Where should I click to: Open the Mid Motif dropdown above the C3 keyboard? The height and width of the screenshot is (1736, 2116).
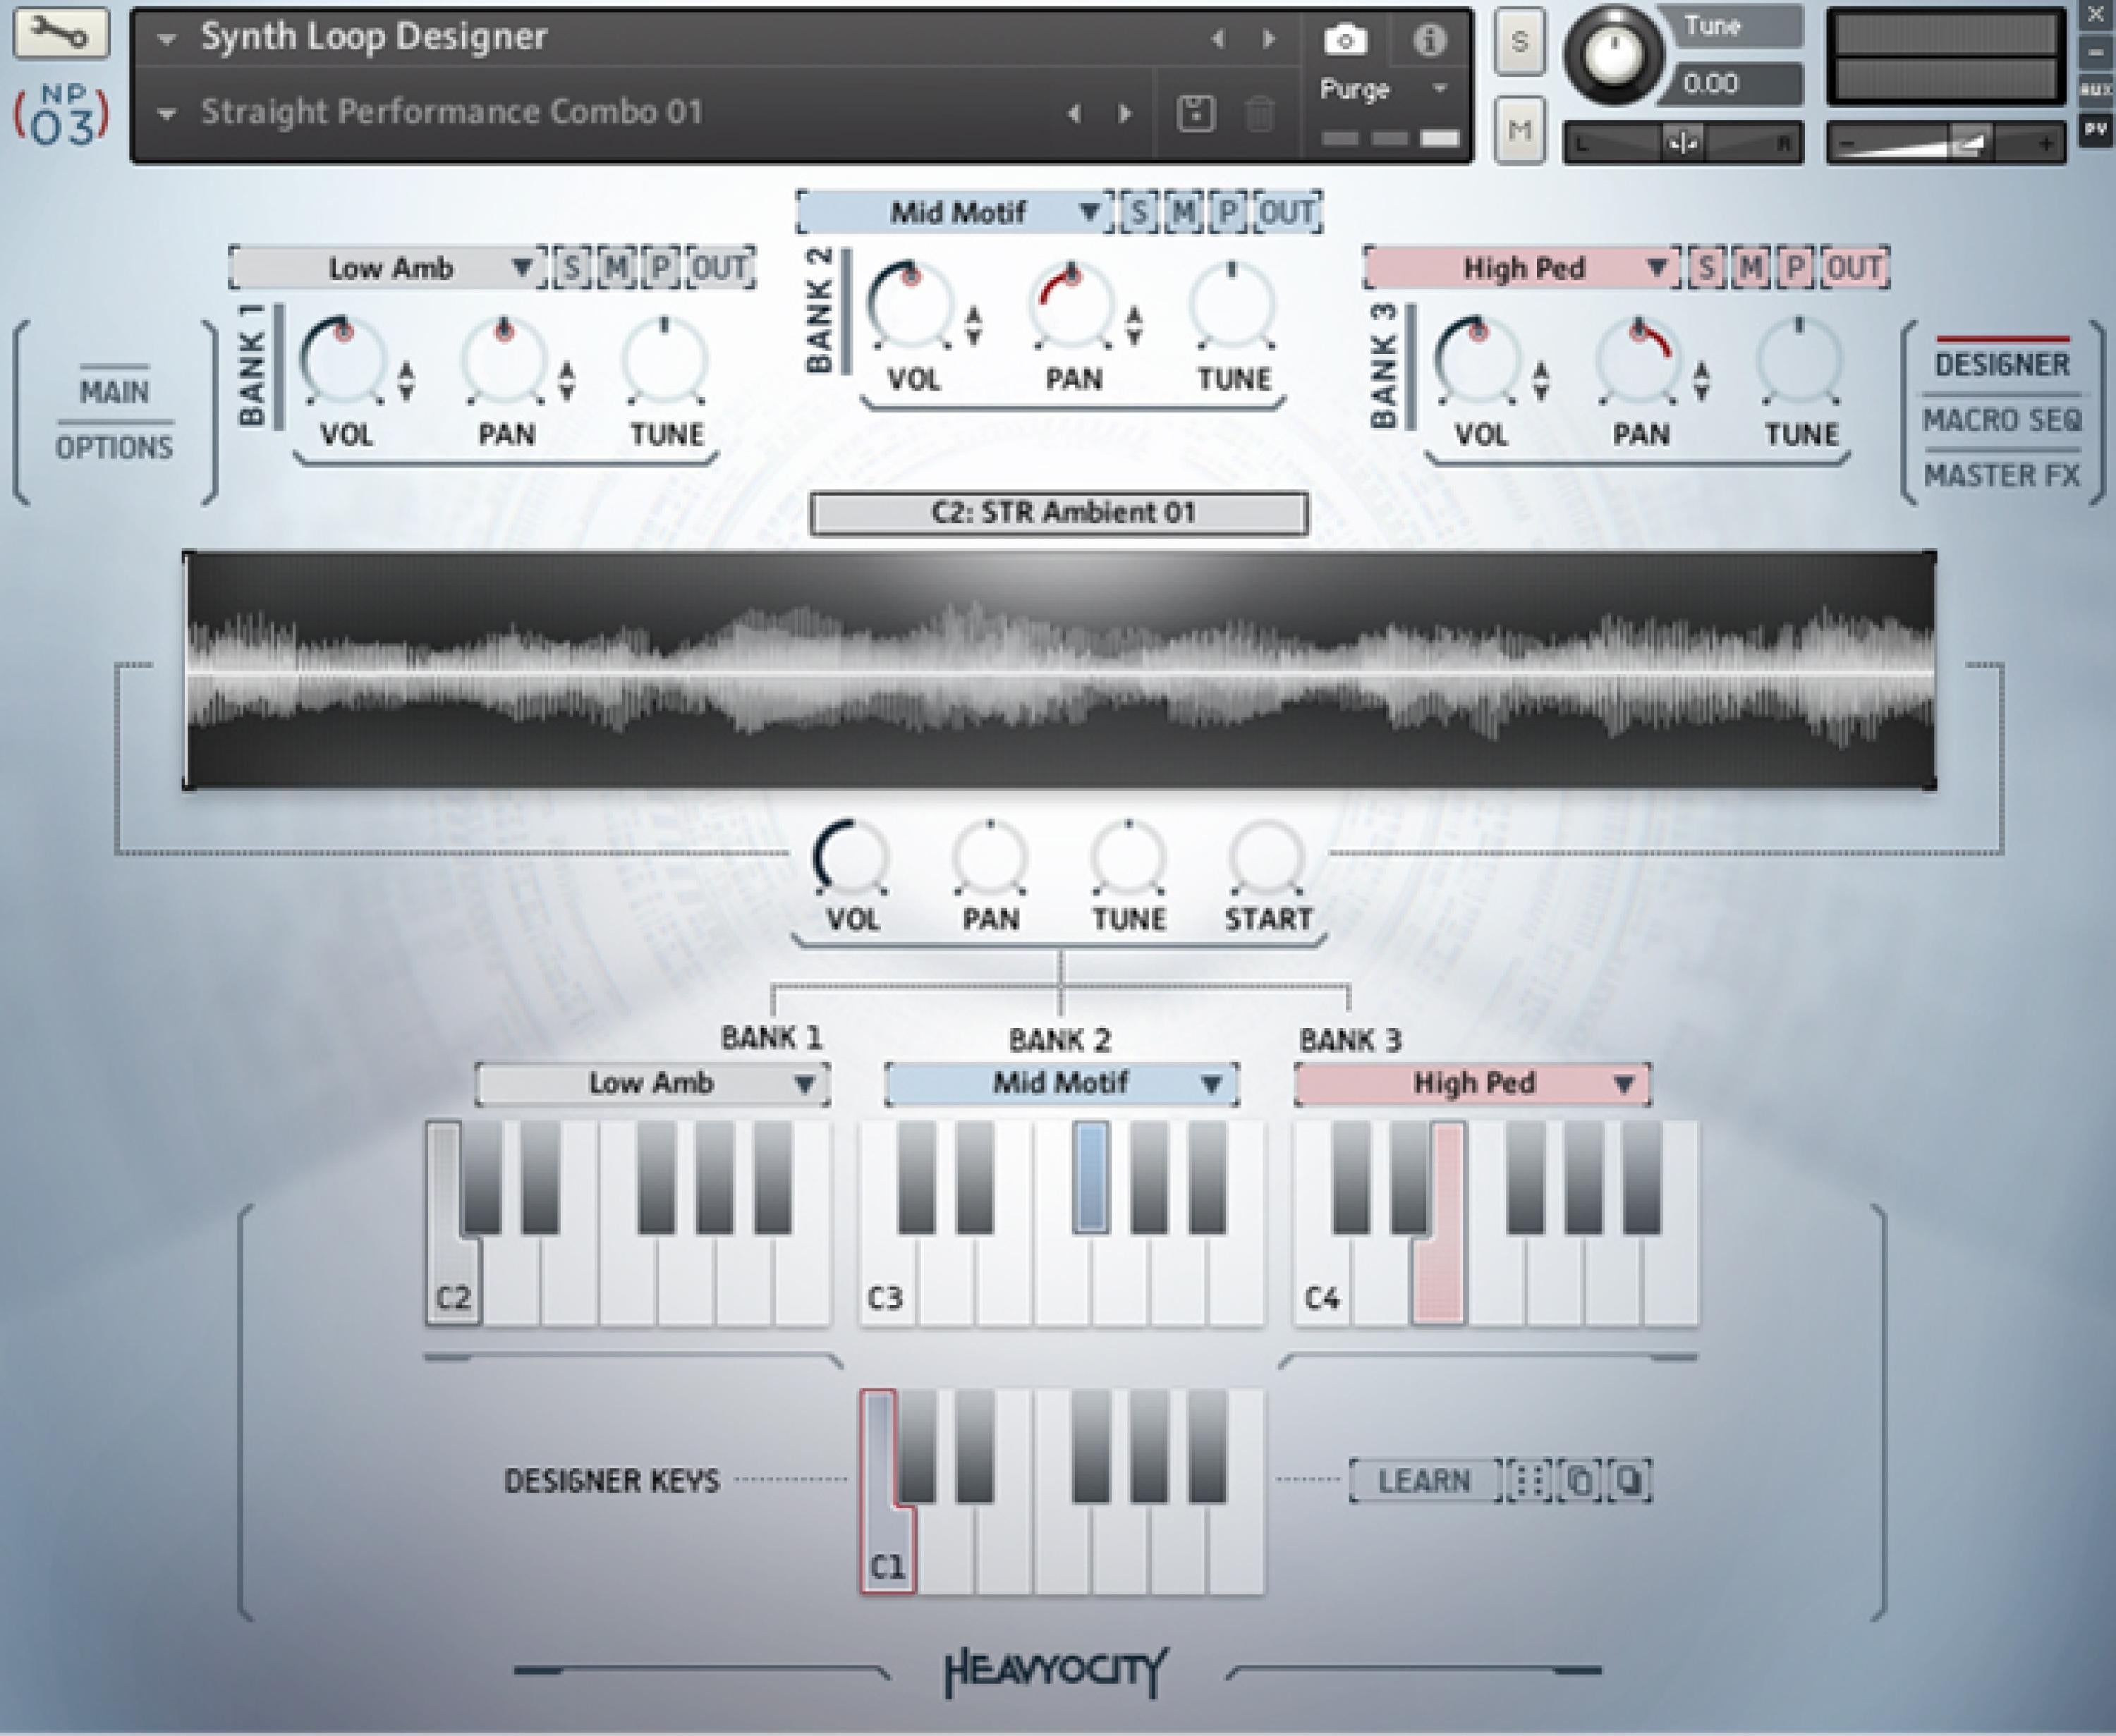[x=1062, y=1084]
